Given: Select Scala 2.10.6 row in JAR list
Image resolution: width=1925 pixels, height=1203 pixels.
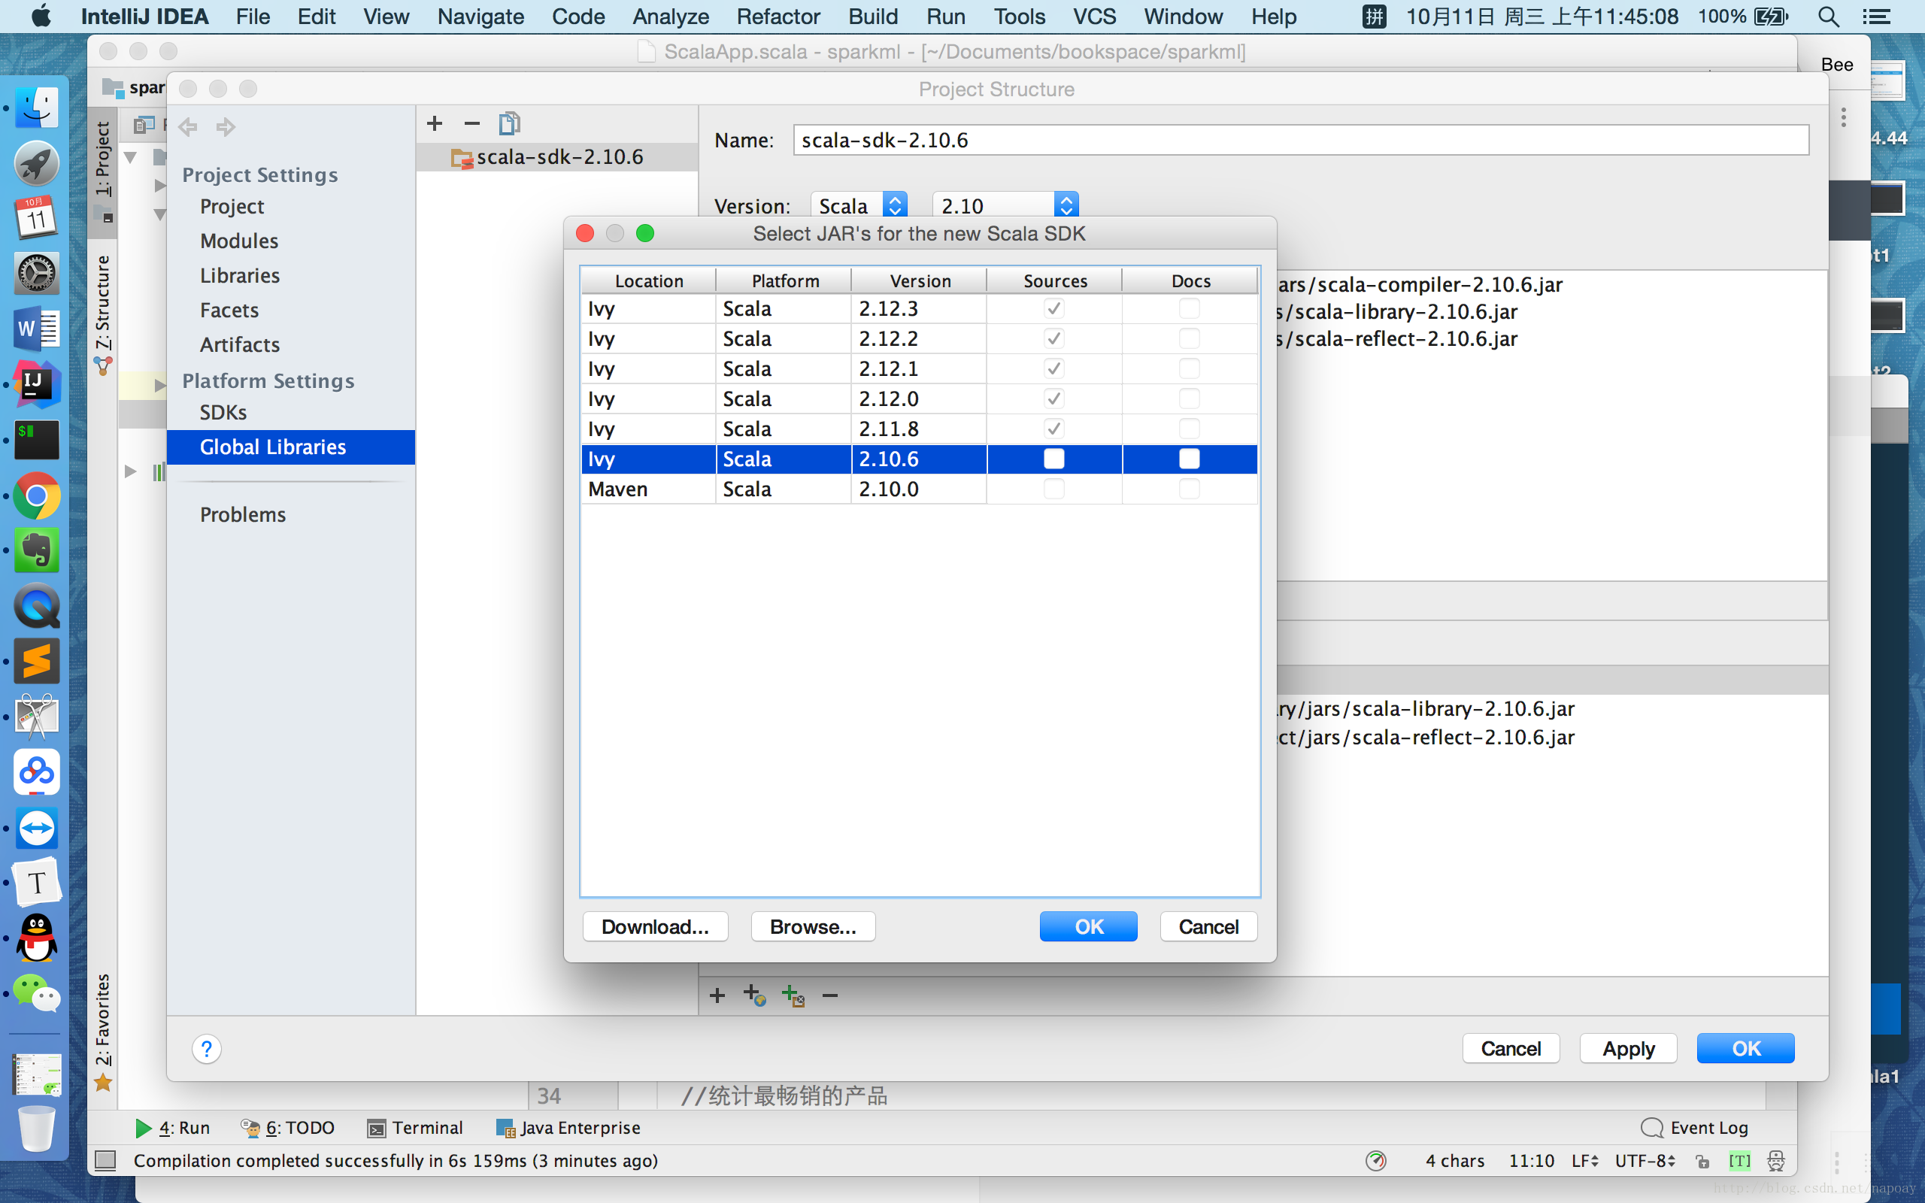Looking at the screenshot, I should [x=919, y=457].
